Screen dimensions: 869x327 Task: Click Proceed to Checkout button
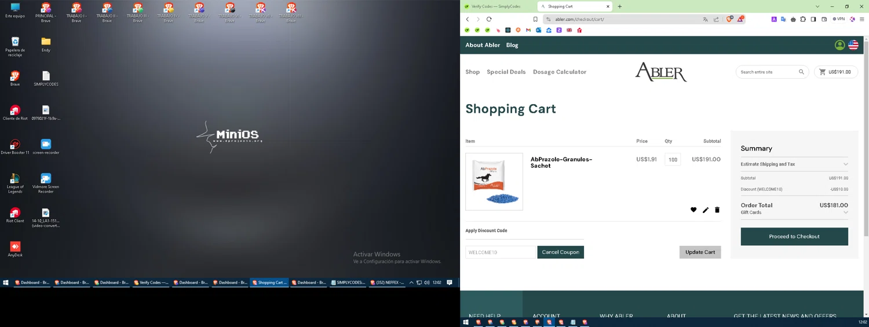pos(794,236)
